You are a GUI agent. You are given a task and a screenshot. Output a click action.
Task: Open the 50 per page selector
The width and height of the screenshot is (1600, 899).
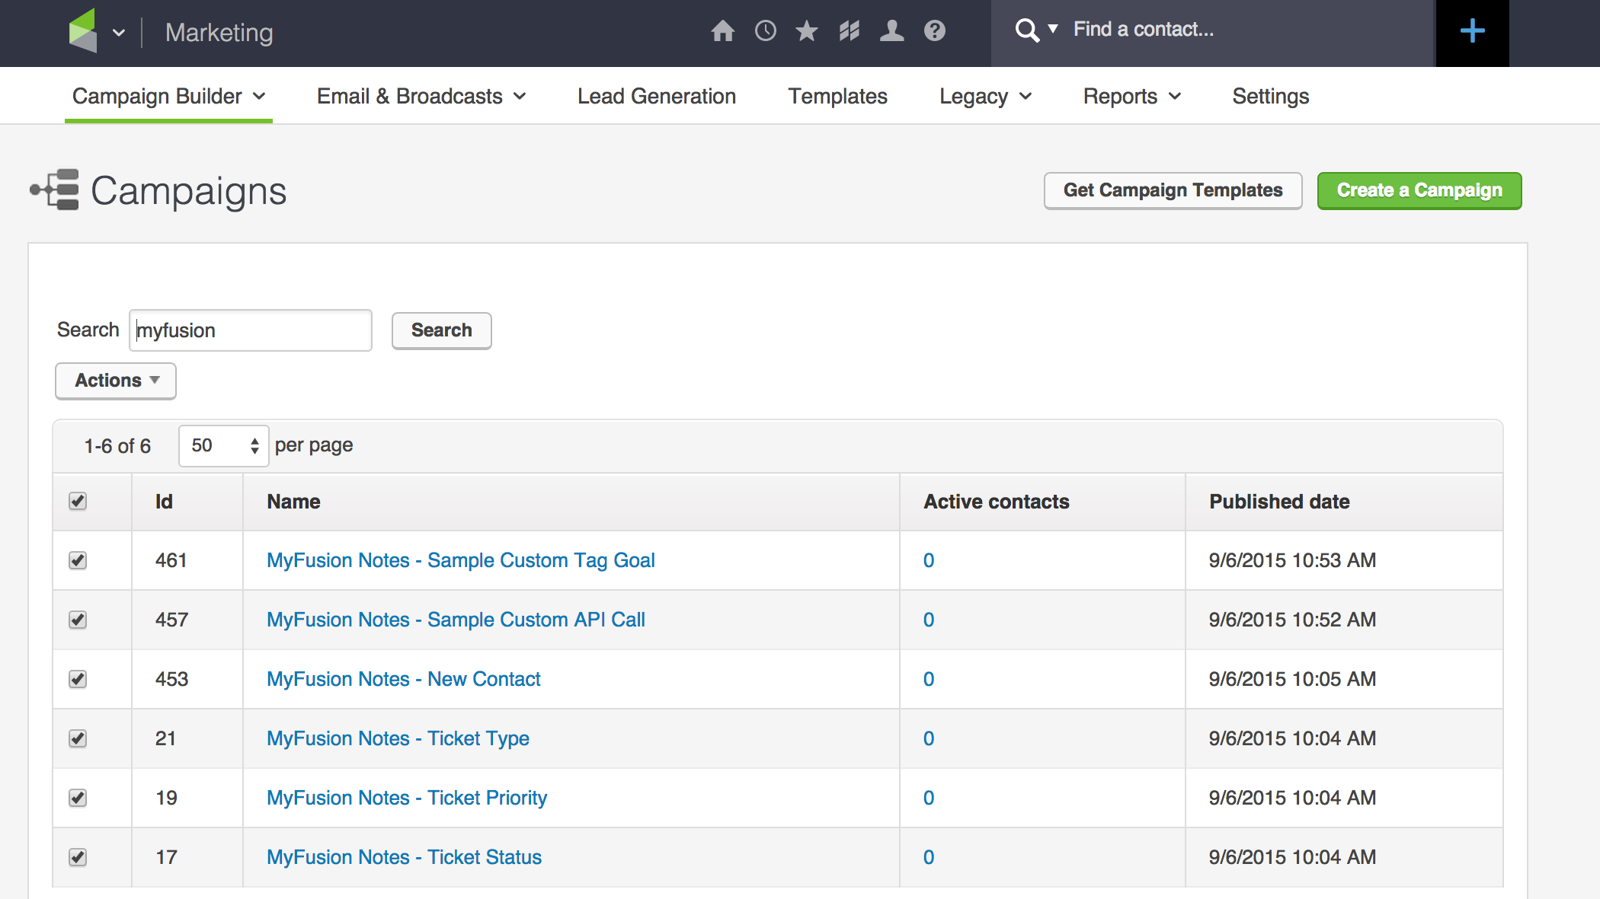coord(223,445)
